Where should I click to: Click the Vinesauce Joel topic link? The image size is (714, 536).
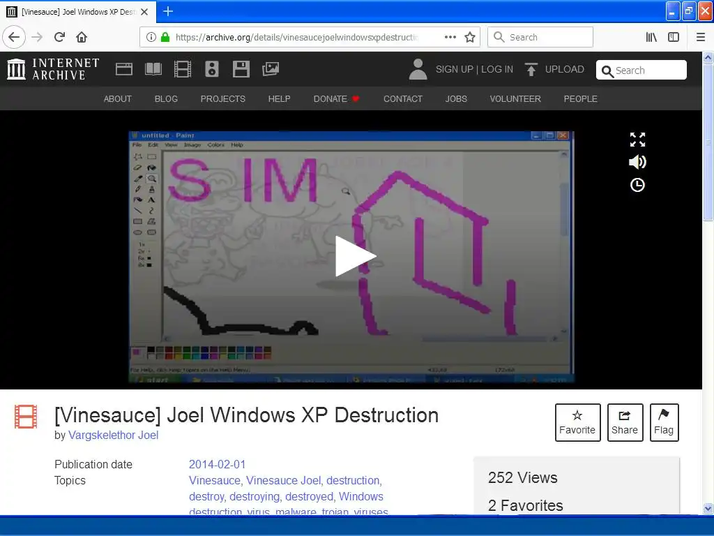(284, 480)
